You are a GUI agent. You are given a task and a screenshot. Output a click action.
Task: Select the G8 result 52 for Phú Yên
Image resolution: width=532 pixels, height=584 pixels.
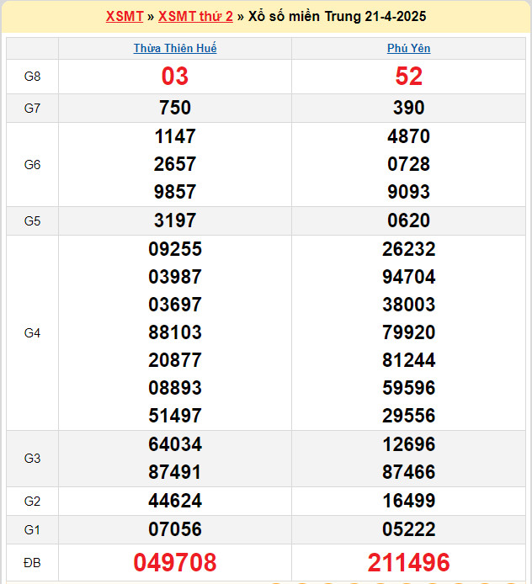[x=409, y=77]
